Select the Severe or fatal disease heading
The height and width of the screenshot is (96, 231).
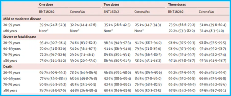(20, 37)
